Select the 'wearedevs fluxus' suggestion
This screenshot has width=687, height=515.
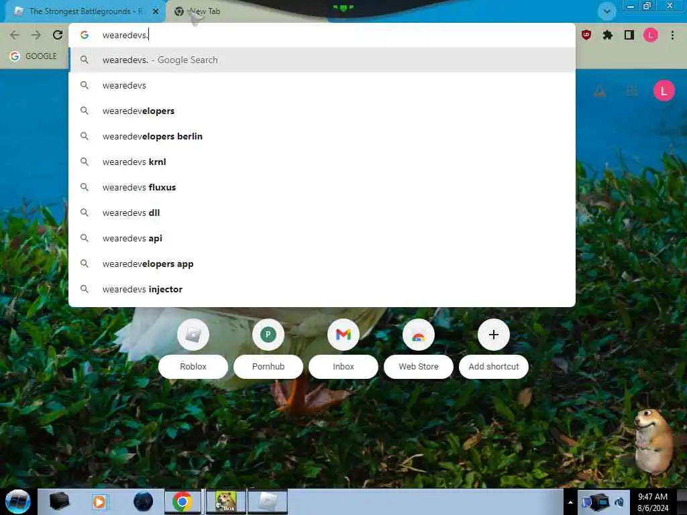[x=322, y=187]
